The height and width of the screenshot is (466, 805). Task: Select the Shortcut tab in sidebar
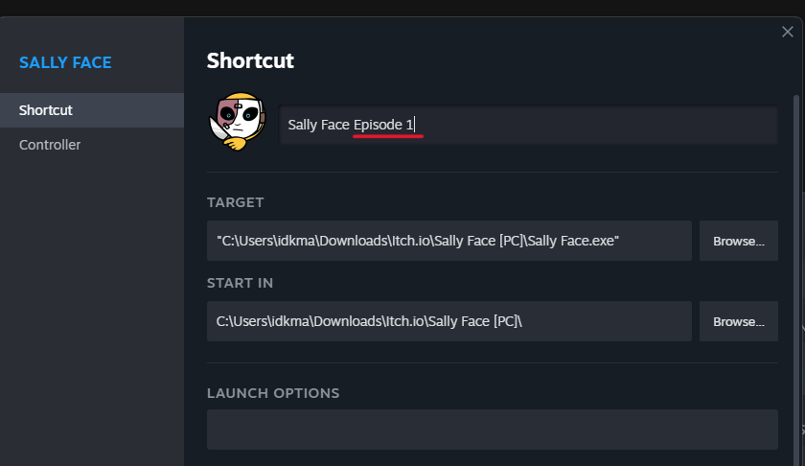(46, 110)
